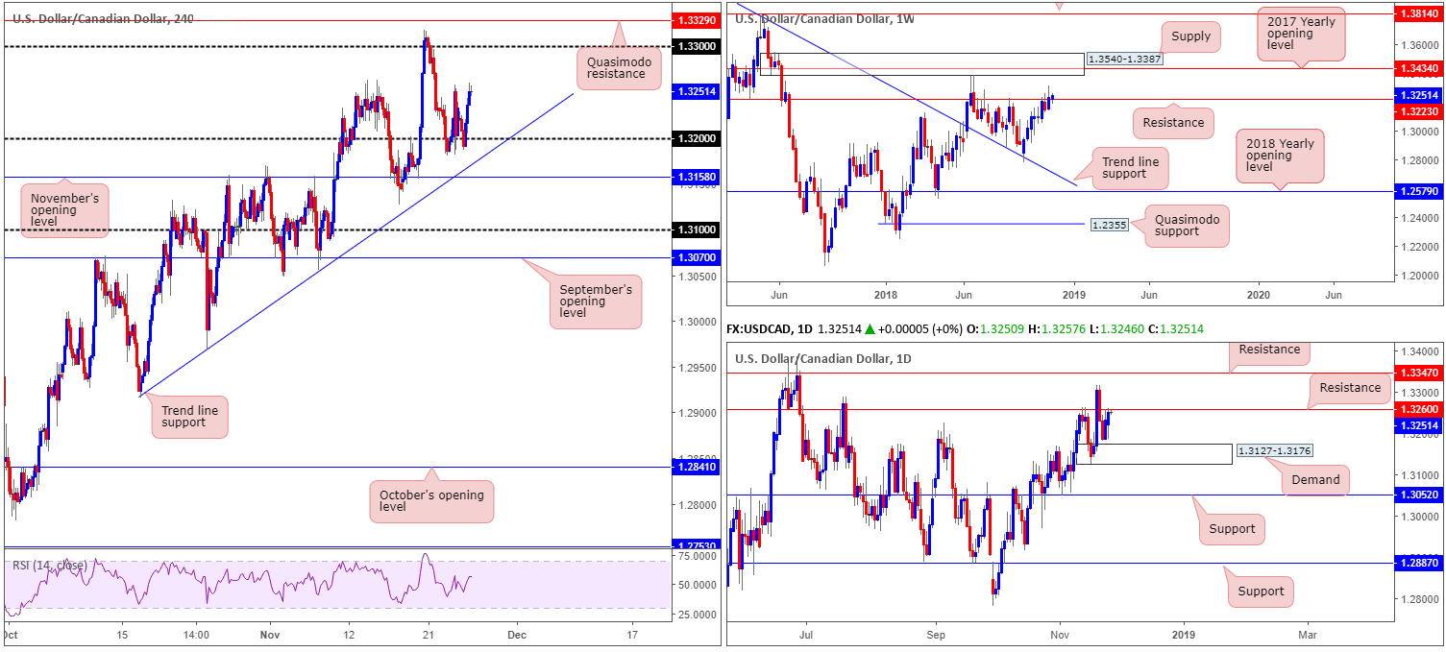Select Trend line support label on 240 chart

coord(189,417)
